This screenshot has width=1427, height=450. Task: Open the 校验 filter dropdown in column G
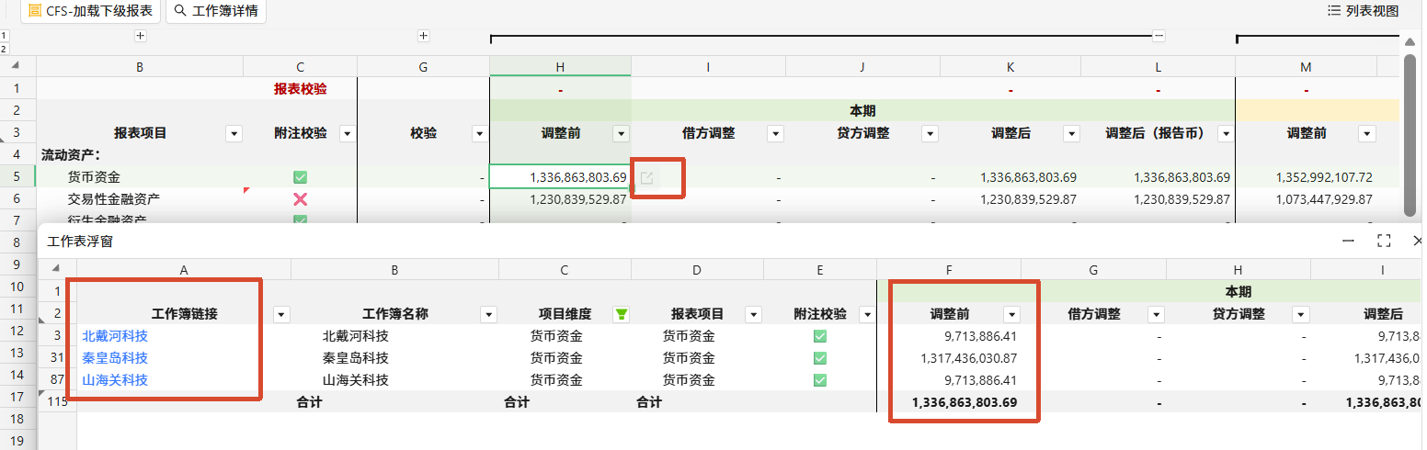coord(479,134)
